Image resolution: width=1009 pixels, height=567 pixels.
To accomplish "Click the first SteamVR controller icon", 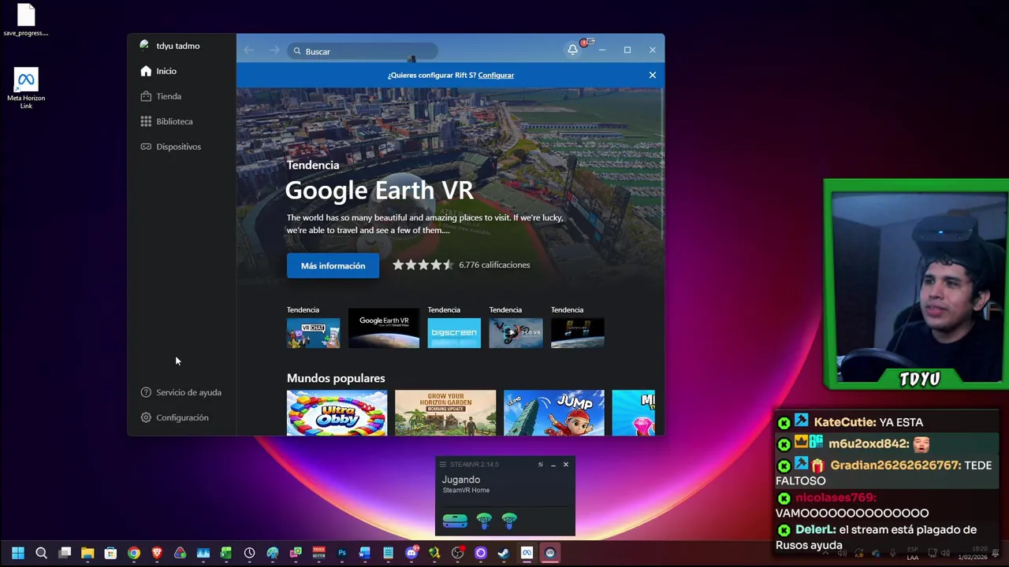I will (x=484, y=521).
